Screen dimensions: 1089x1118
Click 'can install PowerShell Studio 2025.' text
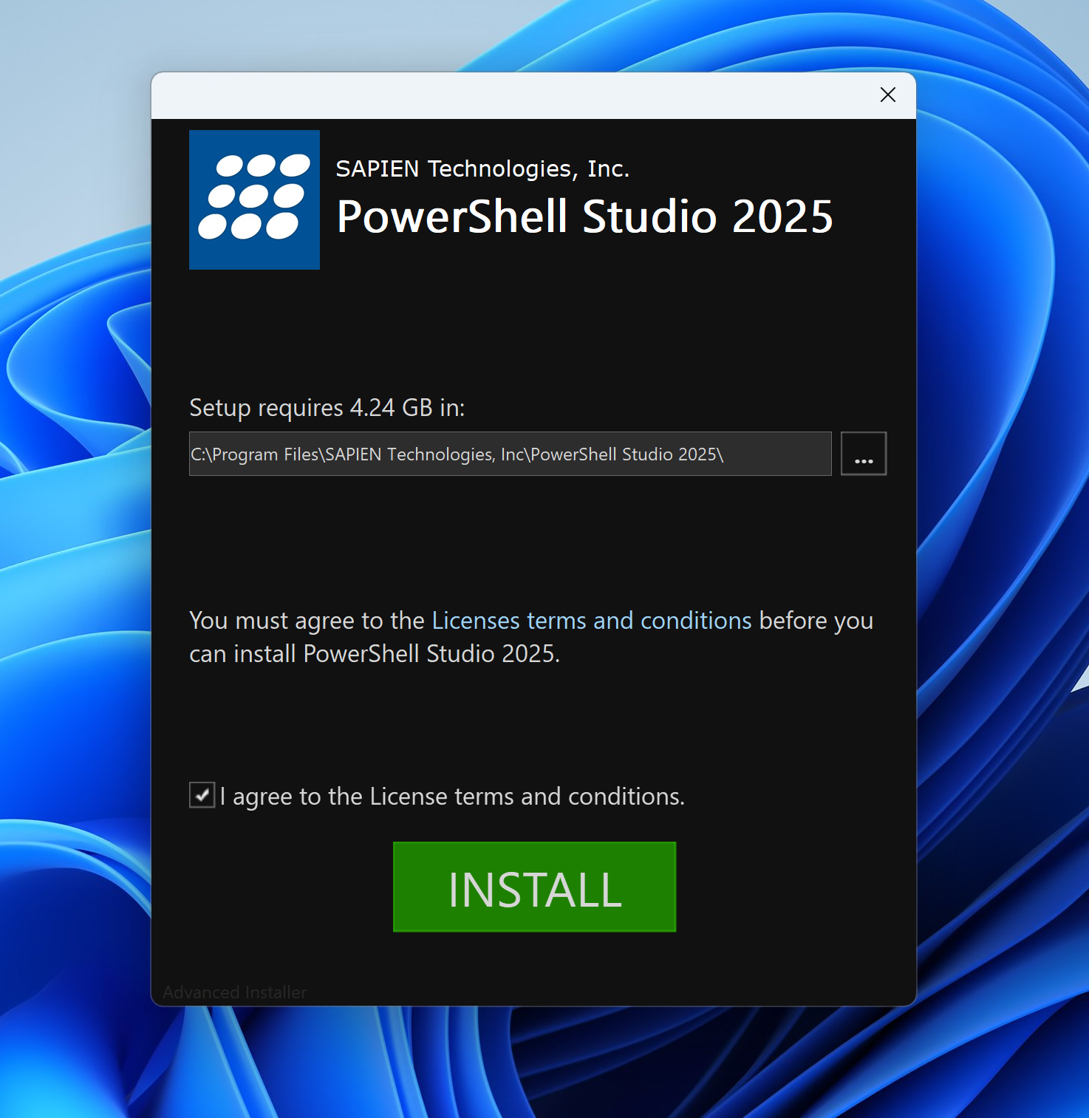pos(375,654)
